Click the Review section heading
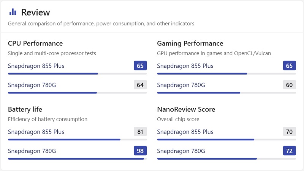The width and height of the screenshot is (304, 171). (x=35, y=12)
